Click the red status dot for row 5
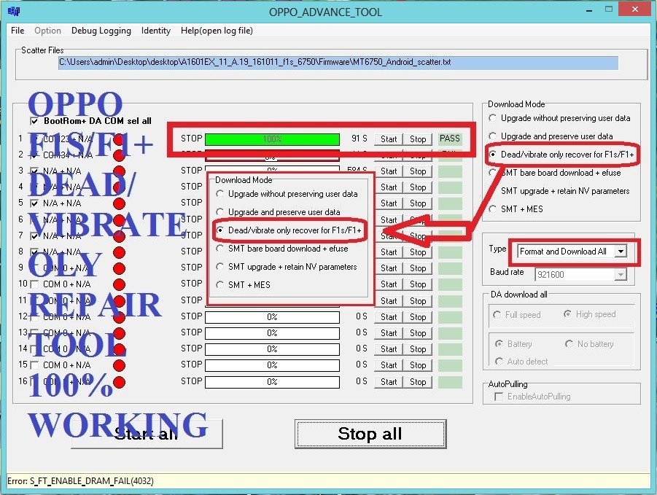Viewport: 657px width, 495px height. click(120, 204)
